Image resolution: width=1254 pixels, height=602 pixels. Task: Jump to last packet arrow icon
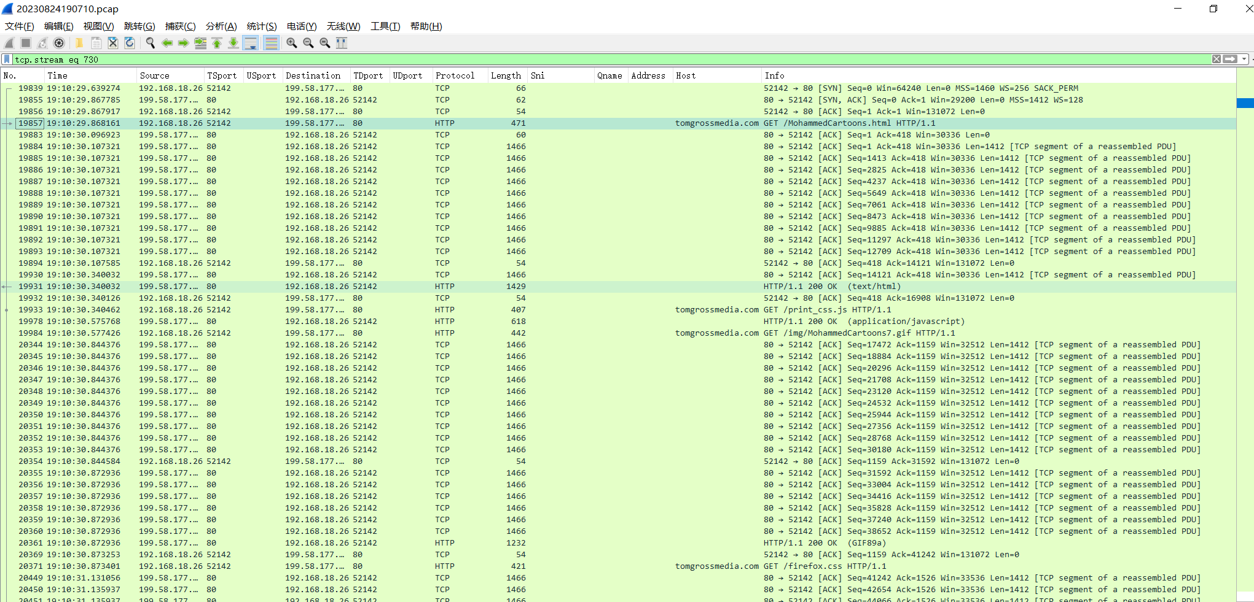(233, 43)
